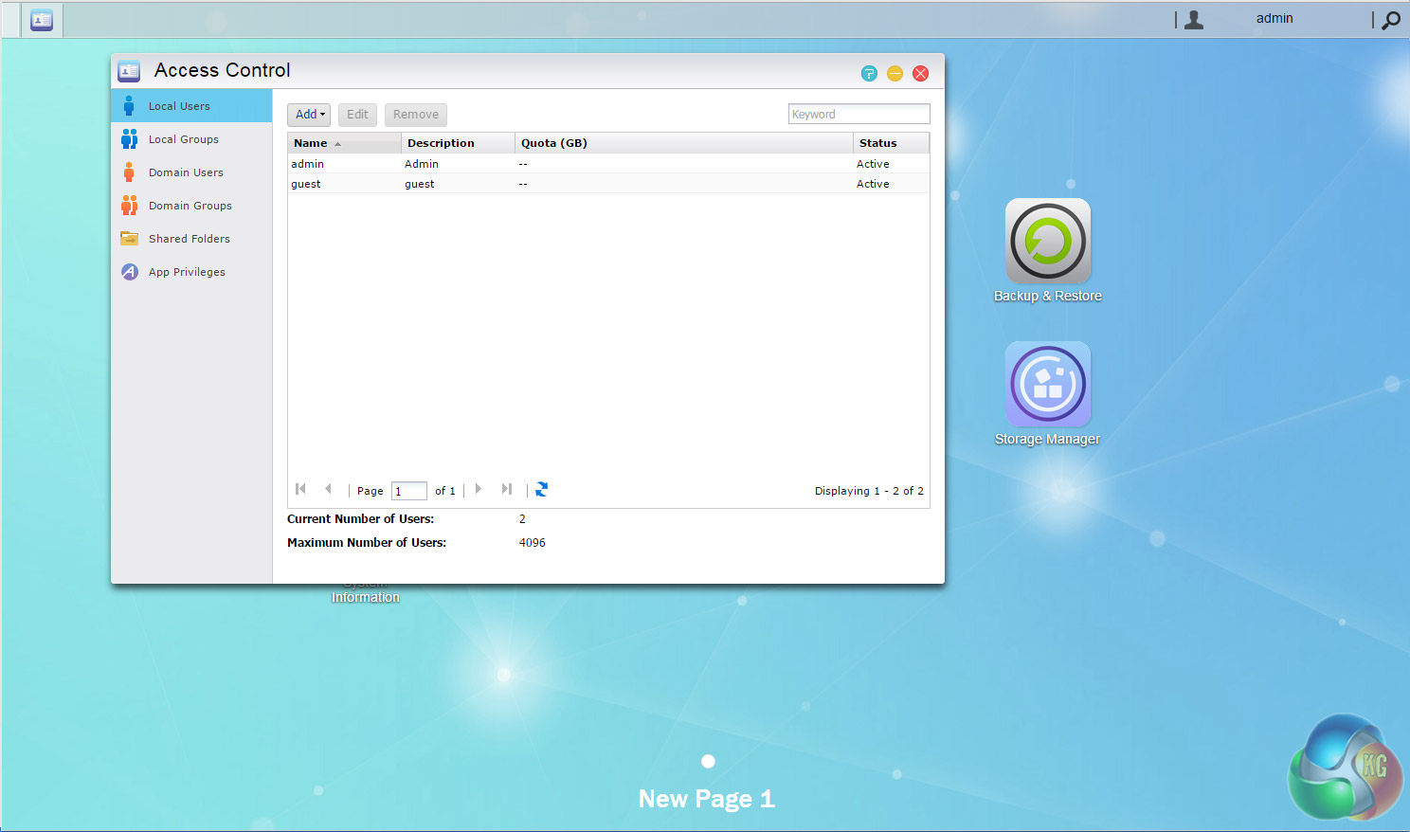
Task: Select the guest user row
Action: pos(608,184)
